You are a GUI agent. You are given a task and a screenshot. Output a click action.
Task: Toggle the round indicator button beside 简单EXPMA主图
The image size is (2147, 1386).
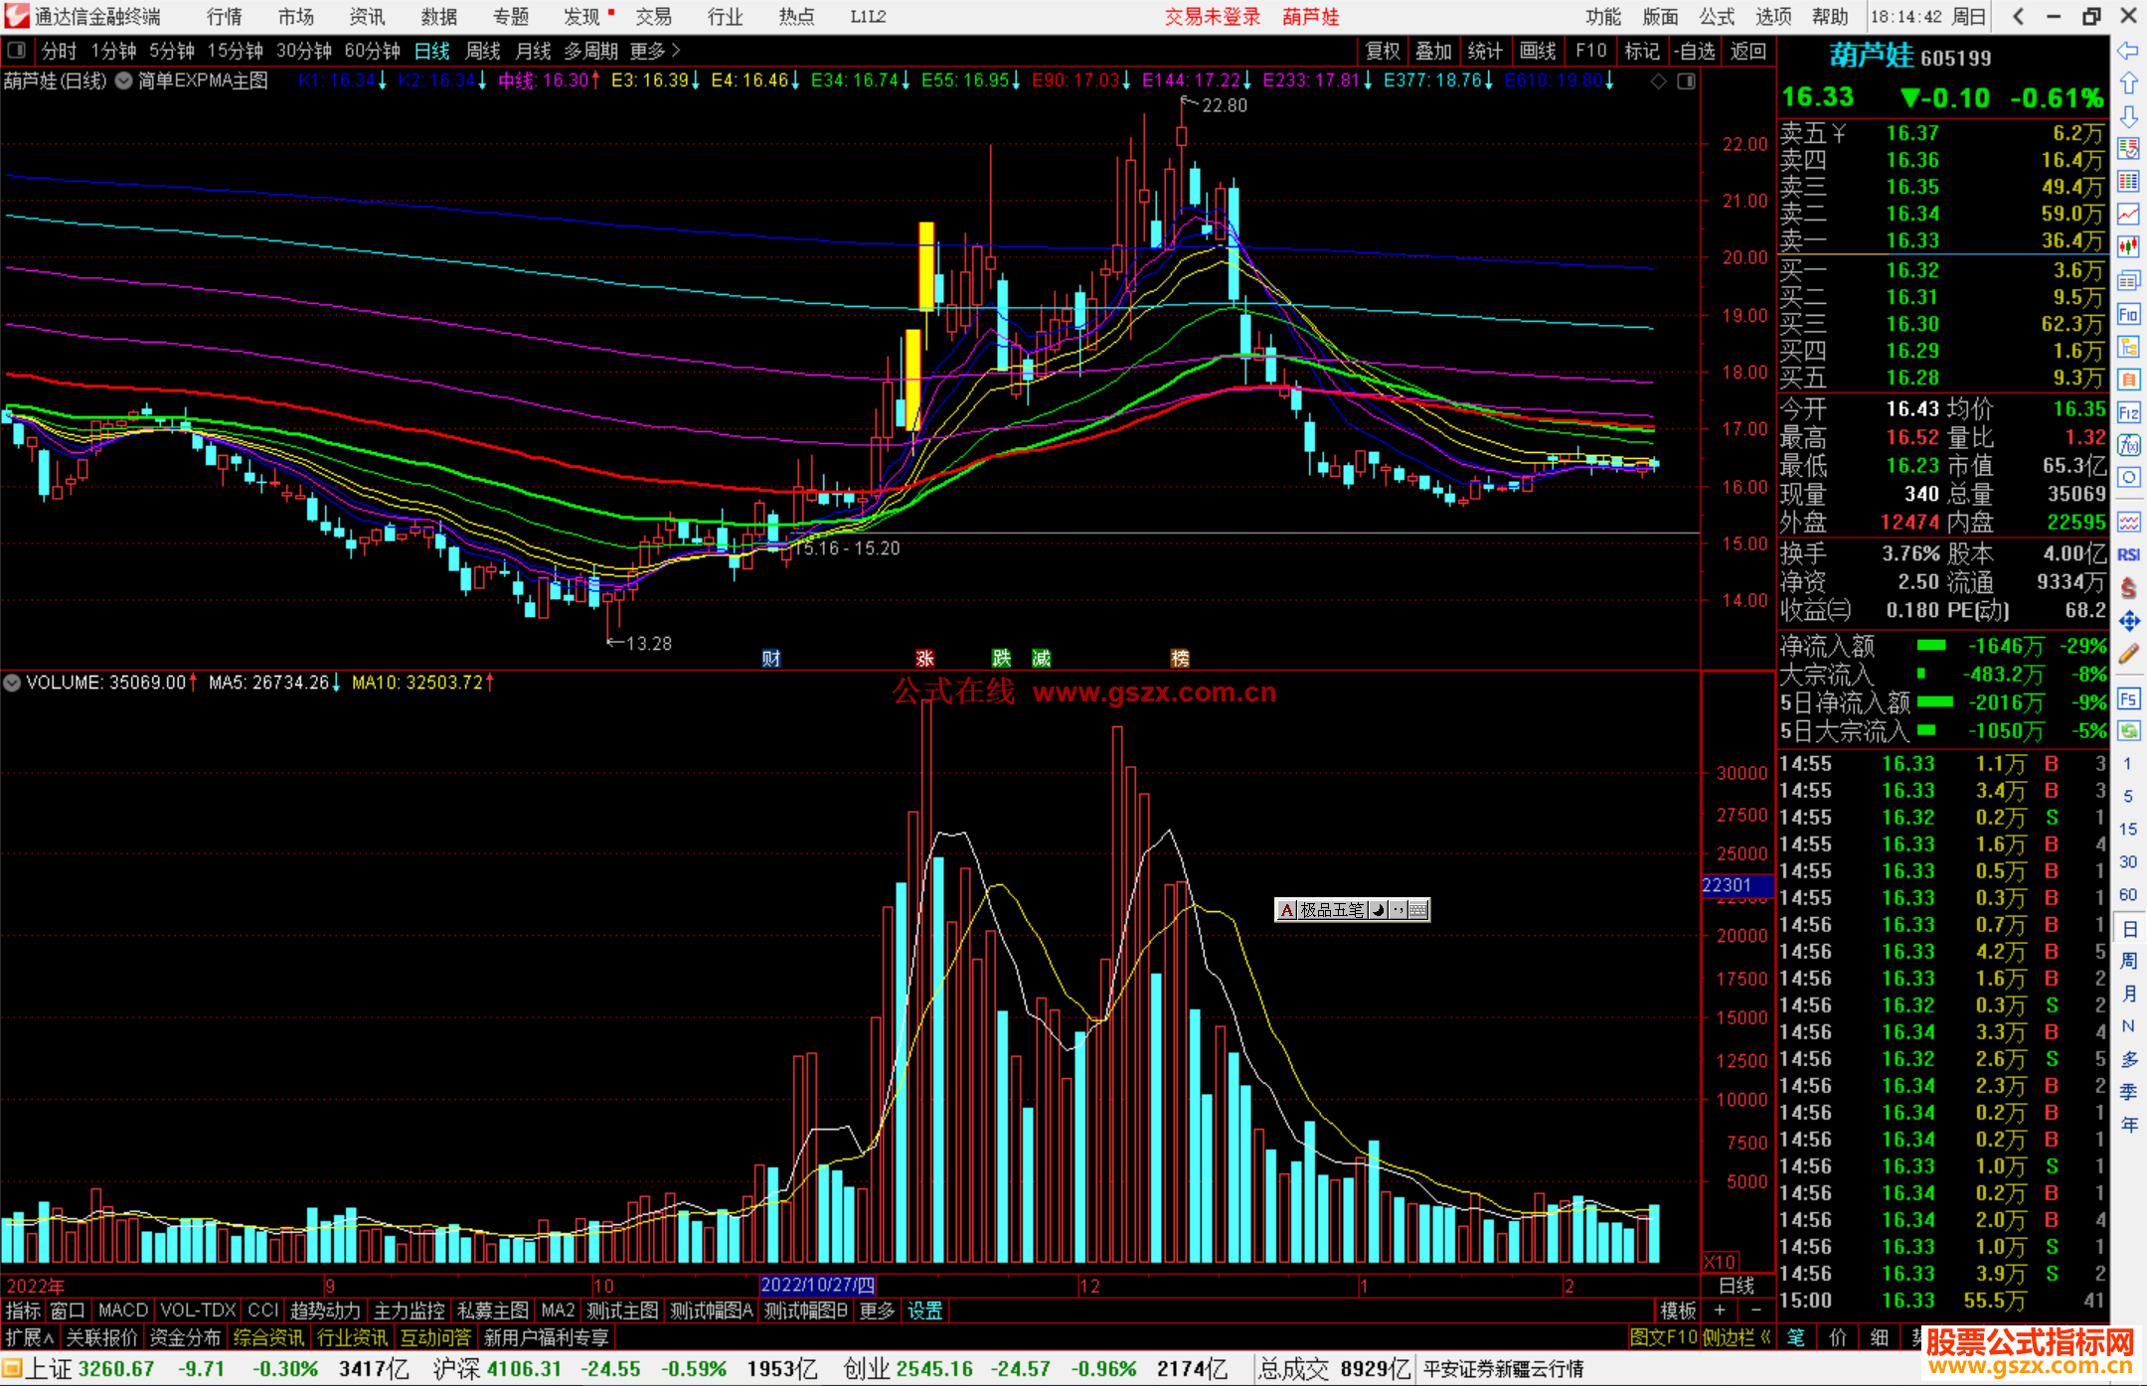coord(123,81)
